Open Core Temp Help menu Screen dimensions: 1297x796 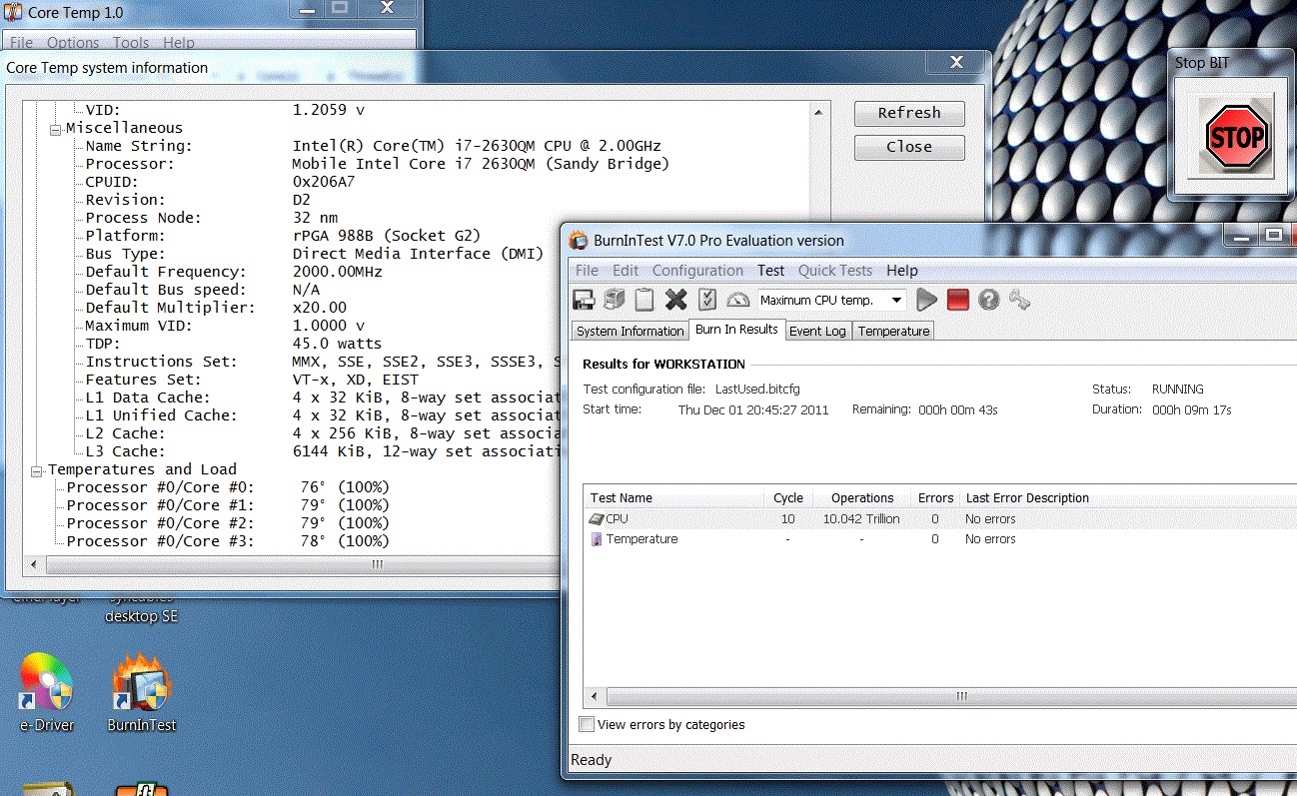pyautogui.click(x=179, y=43)
